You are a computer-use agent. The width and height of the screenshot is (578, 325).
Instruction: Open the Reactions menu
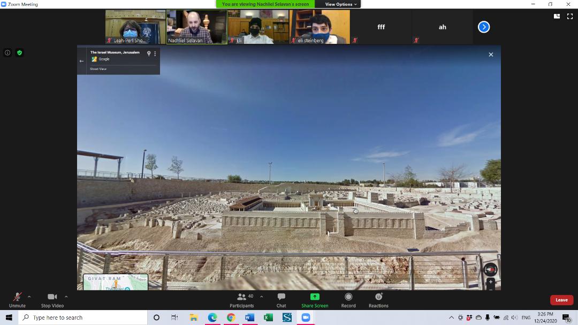click(378, 299)
